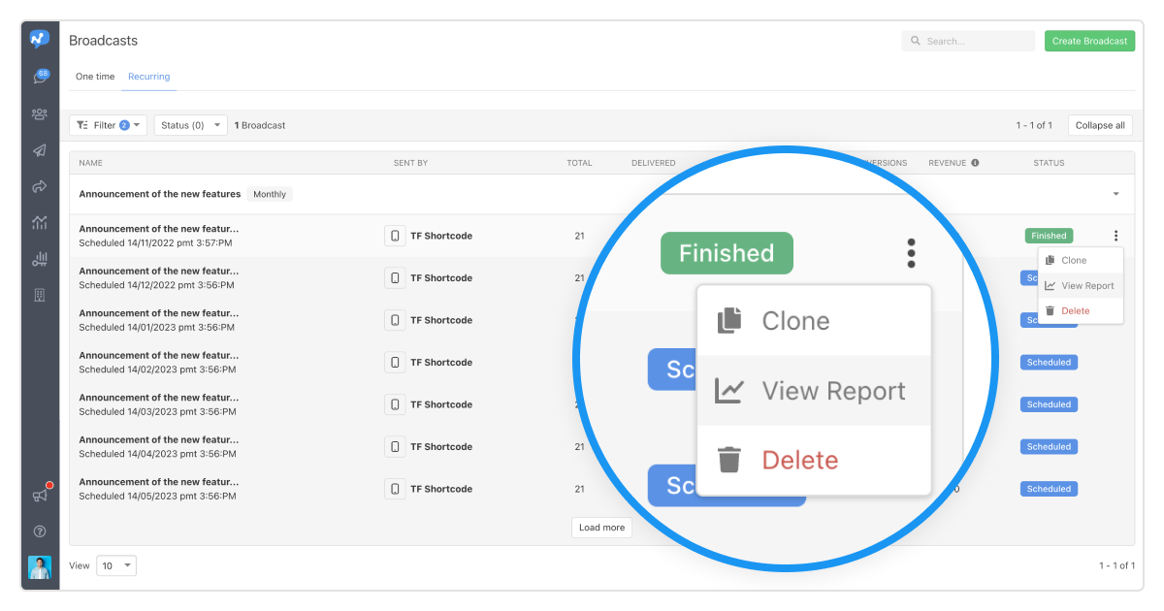Click the three-dot menu on Finished row

(1116, 236)
